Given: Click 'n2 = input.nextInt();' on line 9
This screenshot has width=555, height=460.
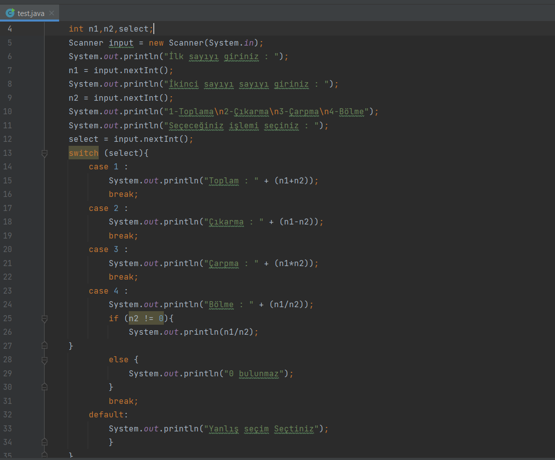Looking at the screenshot, I should pyautogui.click(x=121, y=98).
